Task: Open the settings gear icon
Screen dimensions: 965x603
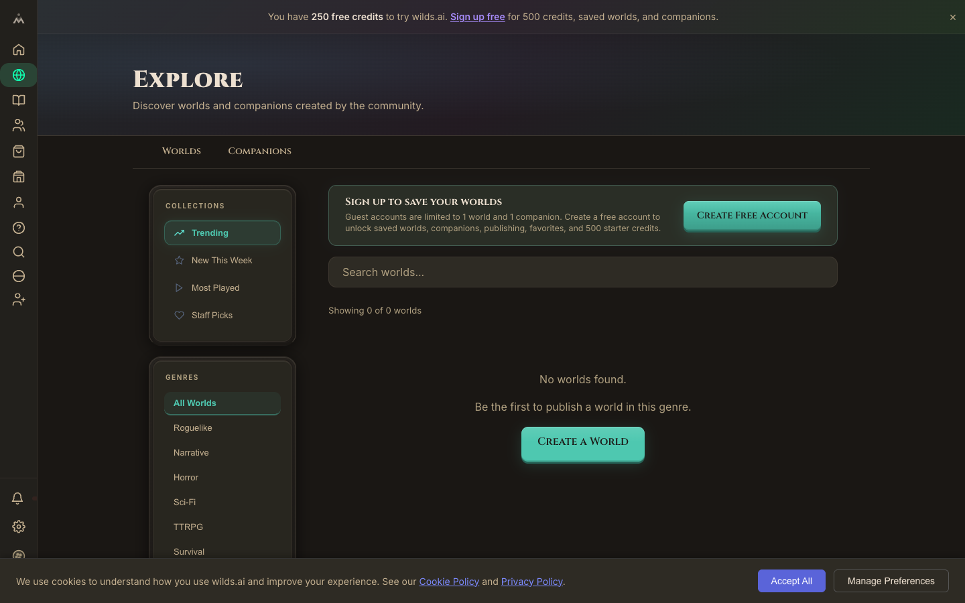Action: pyautogui.click(x=19, y=527)
